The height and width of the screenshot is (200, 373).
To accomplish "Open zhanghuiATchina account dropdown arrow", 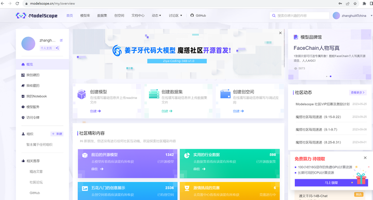I will pos(371,16).
